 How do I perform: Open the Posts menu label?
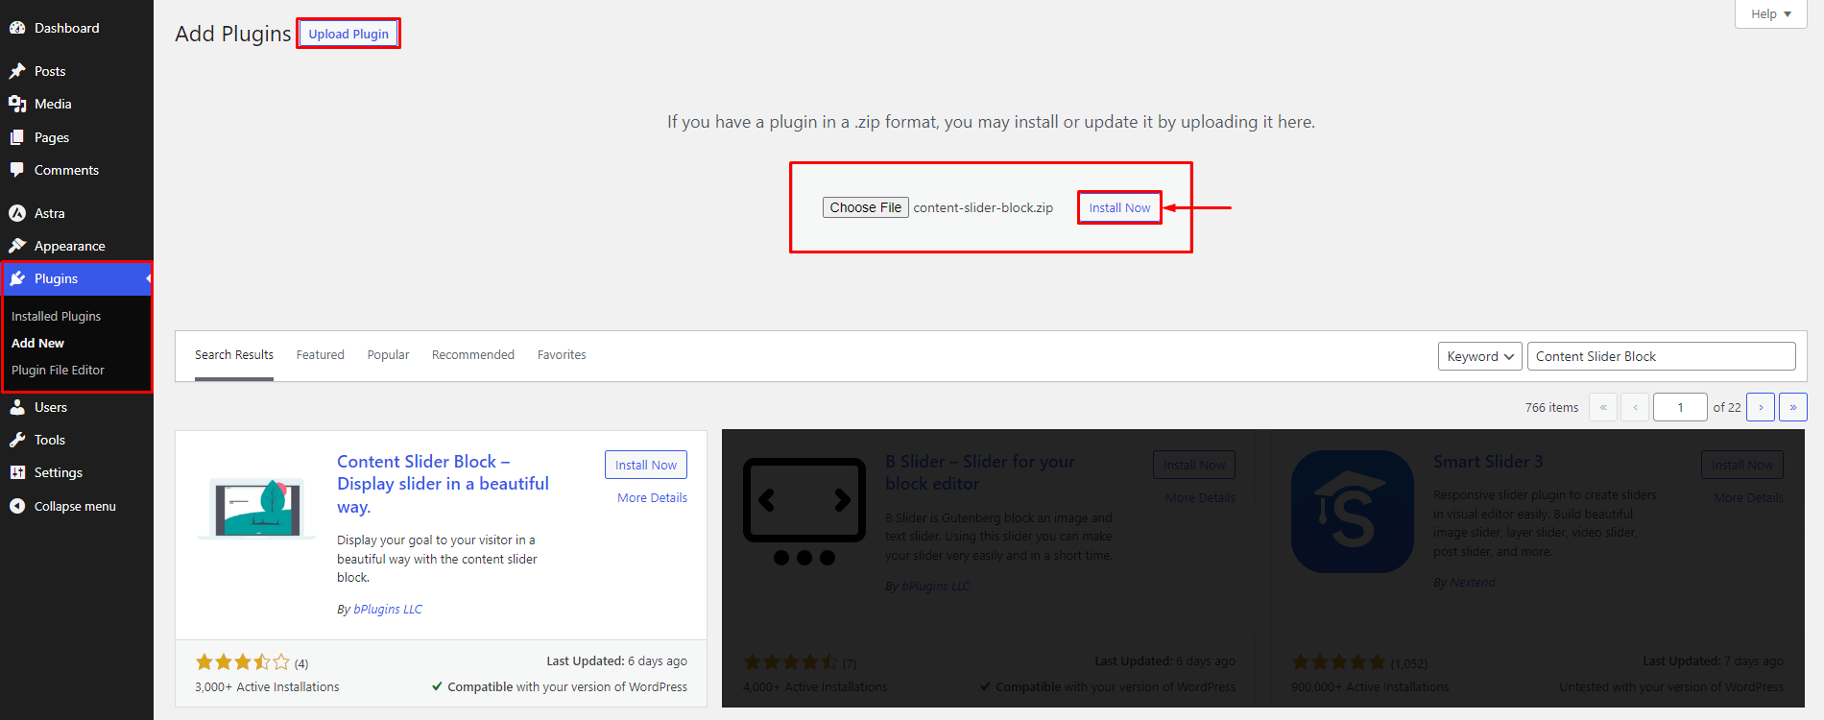click(x=50, y=71)
